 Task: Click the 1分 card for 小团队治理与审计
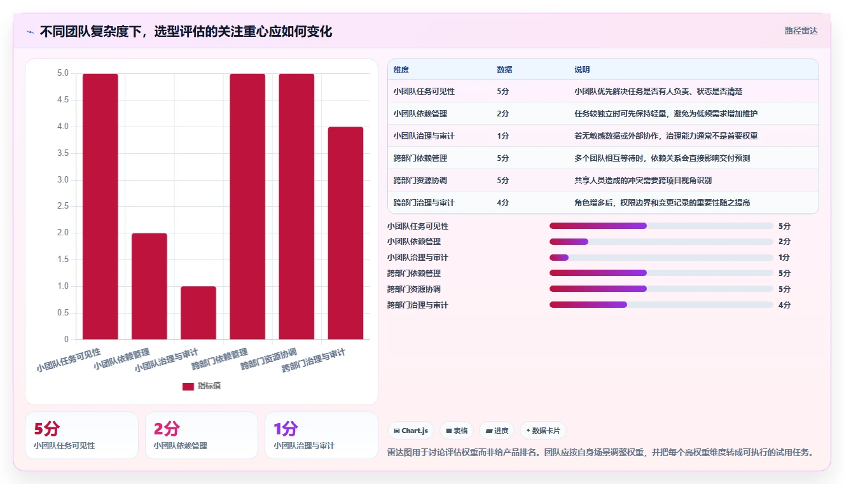[321, 435]
